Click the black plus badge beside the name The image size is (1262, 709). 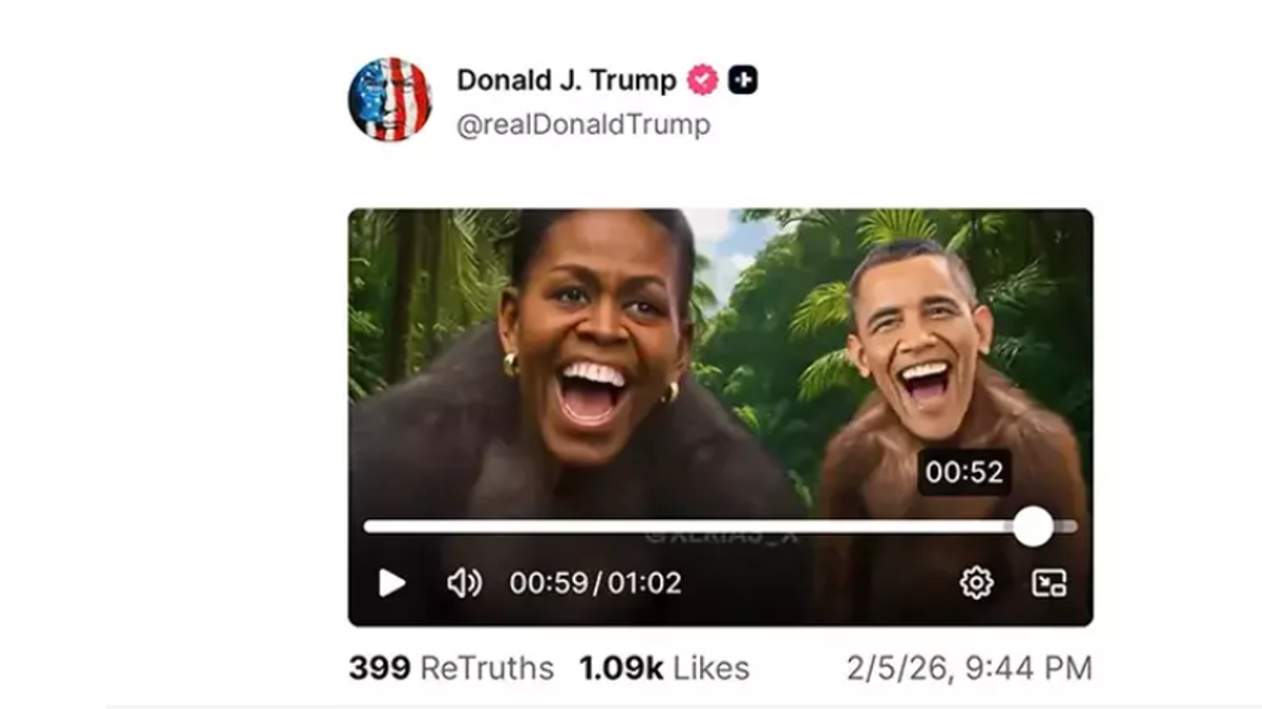pos(742,80)
